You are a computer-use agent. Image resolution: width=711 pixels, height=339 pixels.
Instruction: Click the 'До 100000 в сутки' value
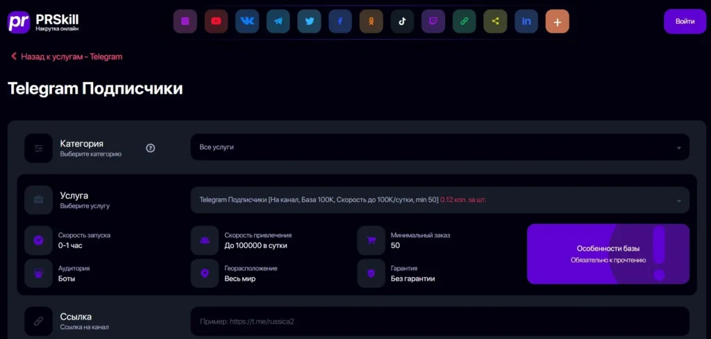pos(256,245)
